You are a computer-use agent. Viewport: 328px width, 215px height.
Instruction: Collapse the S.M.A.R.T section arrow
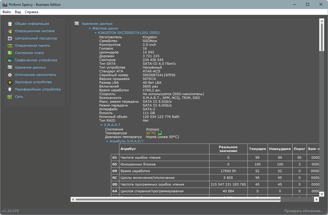tap(102, 125)
